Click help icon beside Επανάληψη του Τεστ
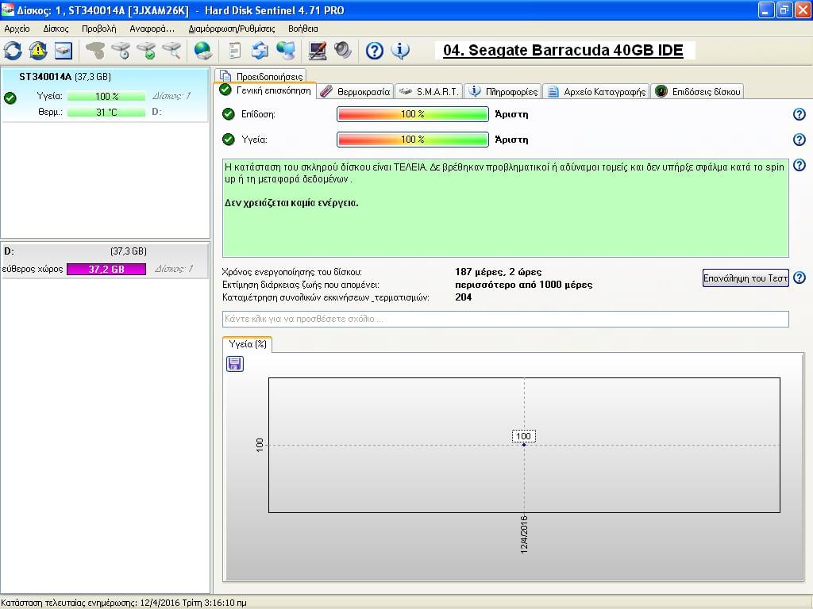 [800, 278]
